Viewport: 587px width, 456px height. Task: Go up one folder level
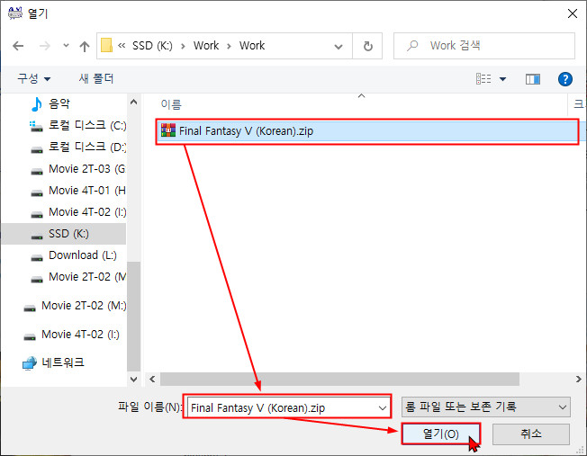pyautogui.click(x=85, y=46)
